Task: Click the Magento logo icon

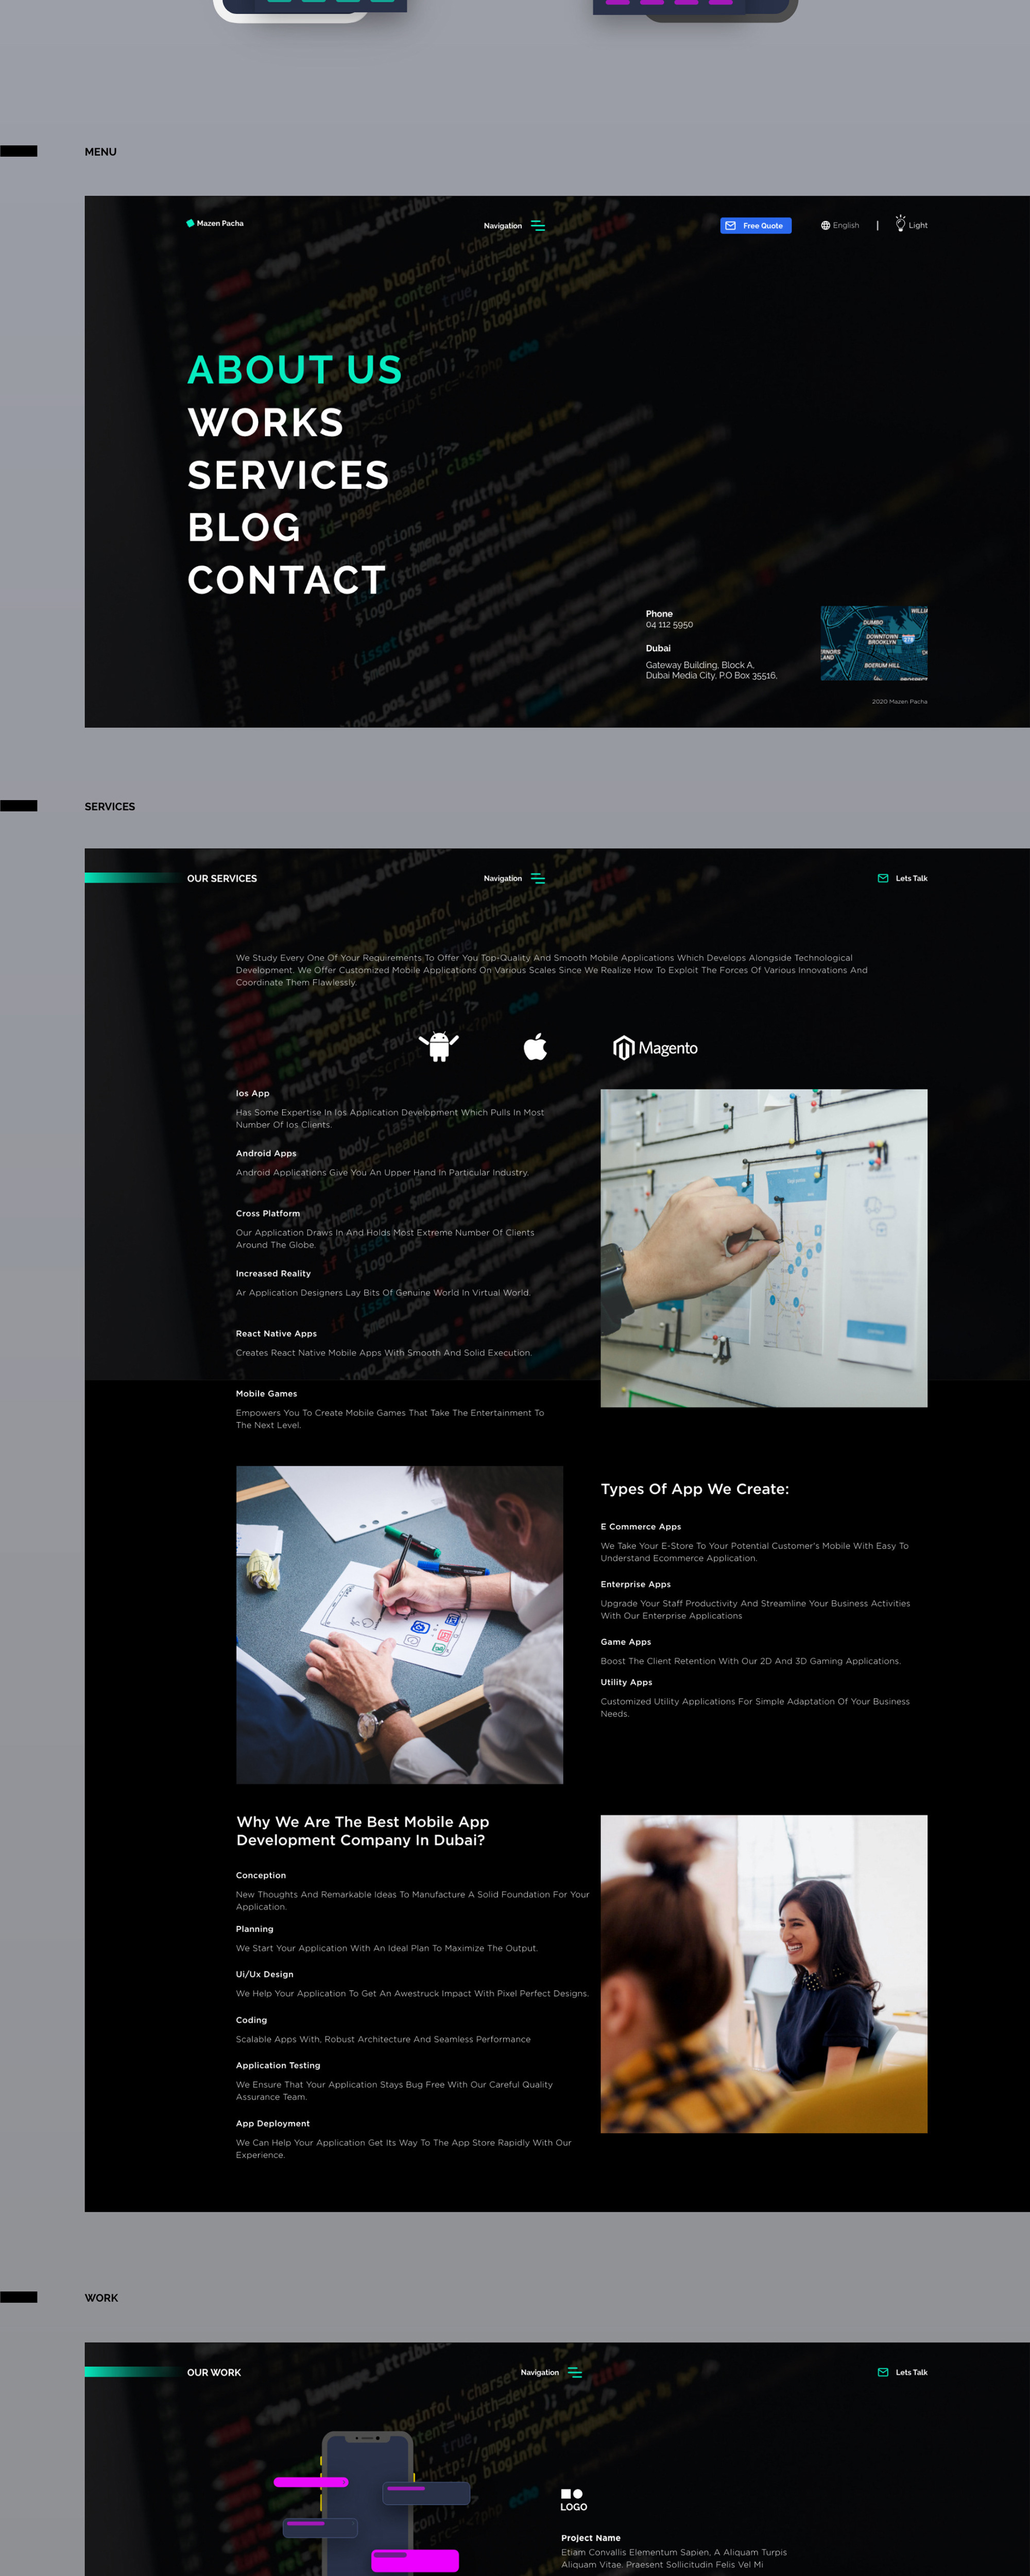Action: 624,1048
